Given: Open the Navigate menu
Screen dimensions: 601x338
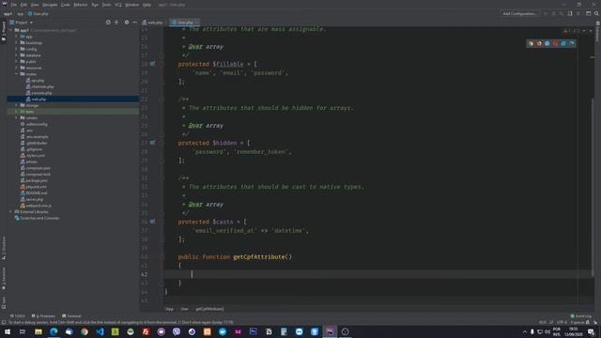Looking at the screenshot, I should pos(50,5).
